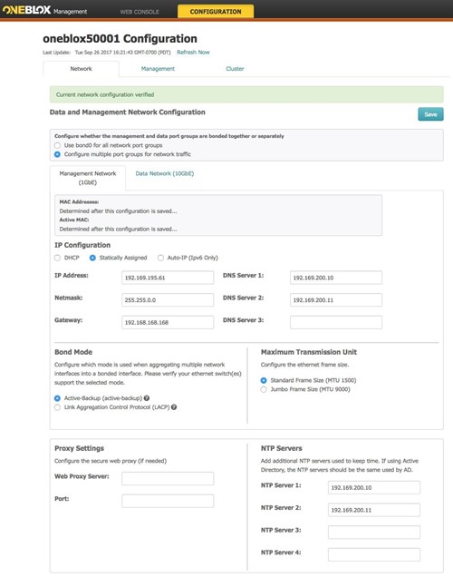Click the Save button
The height and width of the screenshot is (577, 453).
[x=430, y=114]
